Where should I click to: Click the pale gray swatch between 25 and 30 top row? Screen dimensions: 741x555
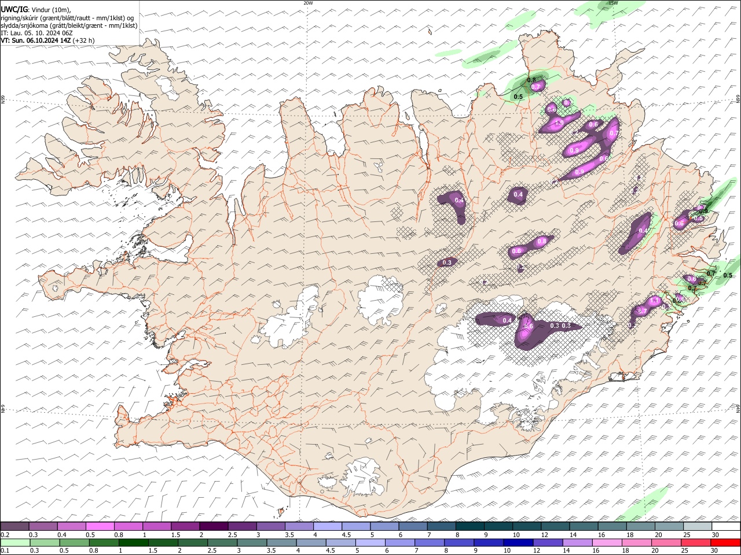(x=698, y=527)
